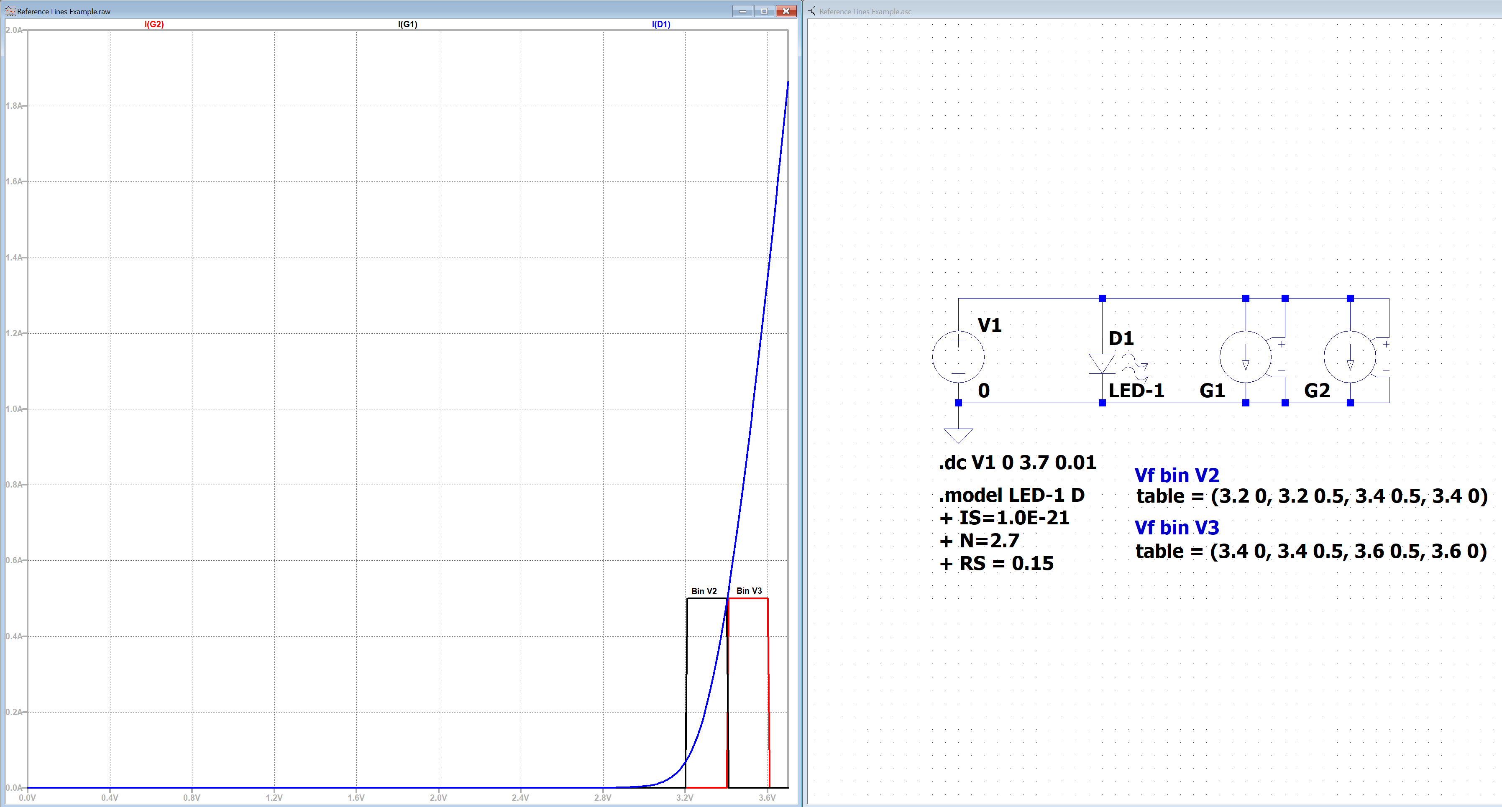
Task: Toggle the I(G1) trace label
Action: coord(408,25)
